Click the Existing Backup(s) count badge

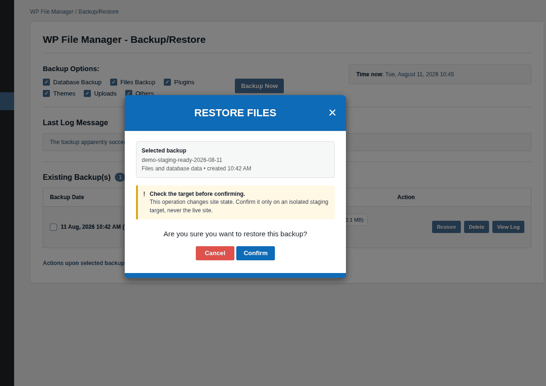[120, 177]
